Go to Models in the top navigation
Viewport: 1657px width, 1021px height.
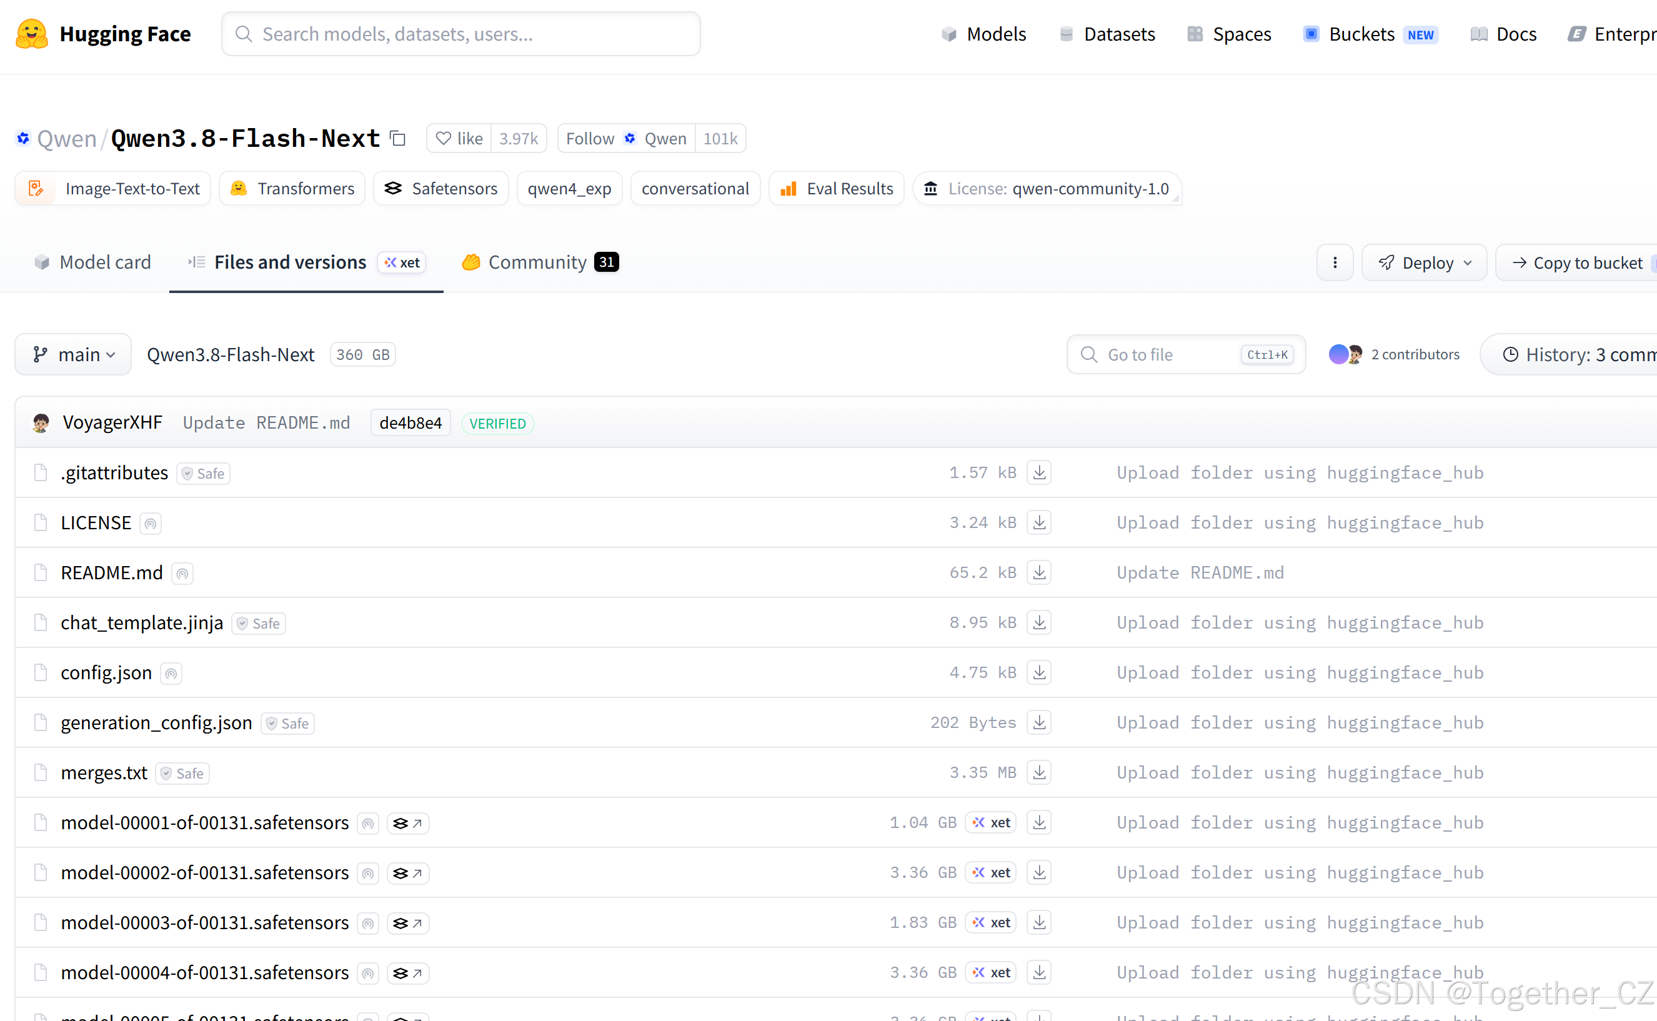(x=984, y=34)
